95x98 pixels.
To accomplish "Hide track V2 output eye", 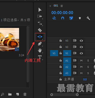I will tap(81, 47).
